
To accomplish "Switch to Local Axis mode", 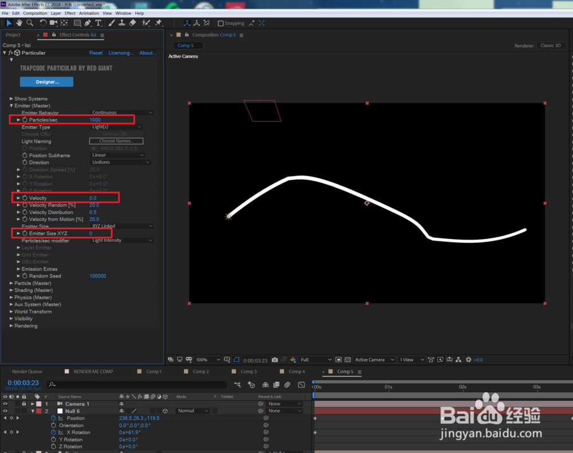I will [x=187, y=23].
